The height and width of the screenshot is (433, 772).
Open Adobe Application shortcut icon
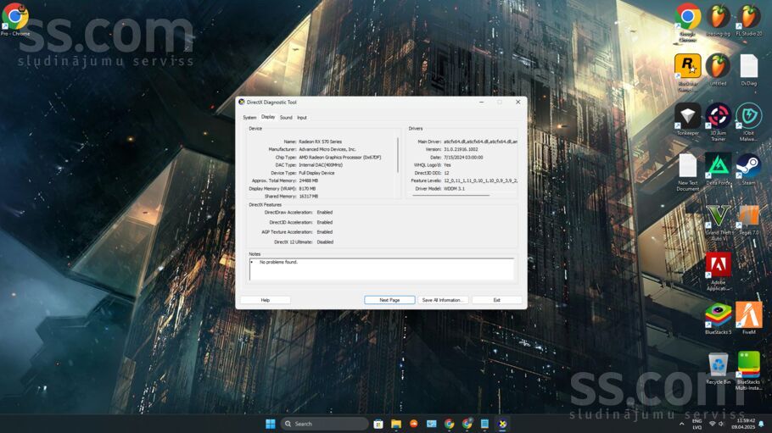pyautogui.click(x=718, y=272)
